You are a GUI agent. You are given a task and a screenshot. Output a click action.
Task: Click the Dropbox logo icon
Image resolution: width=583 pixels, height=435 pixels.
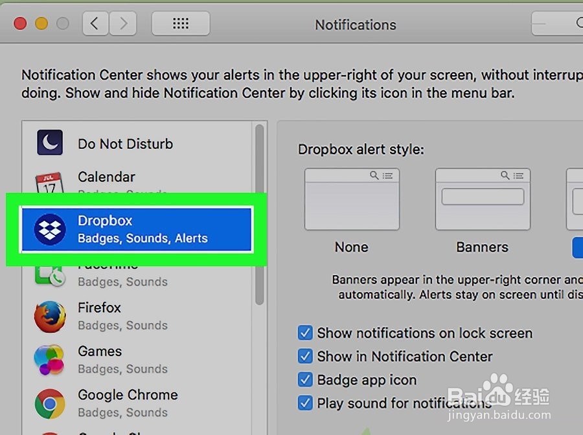tap(50, 229)
